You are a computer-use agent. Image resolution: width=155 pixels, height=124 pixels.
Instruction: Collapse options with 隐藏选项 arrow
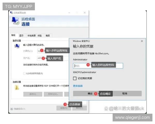pyautogui.click(x=12, y=109)
